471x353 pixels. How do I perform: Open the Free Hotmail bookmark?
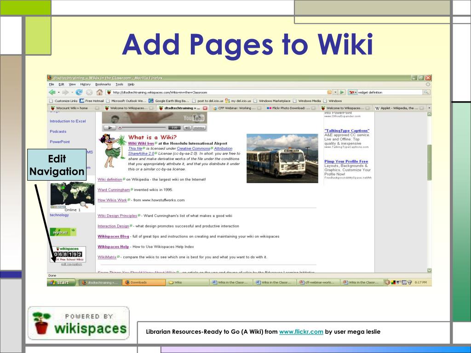point(92,101)
